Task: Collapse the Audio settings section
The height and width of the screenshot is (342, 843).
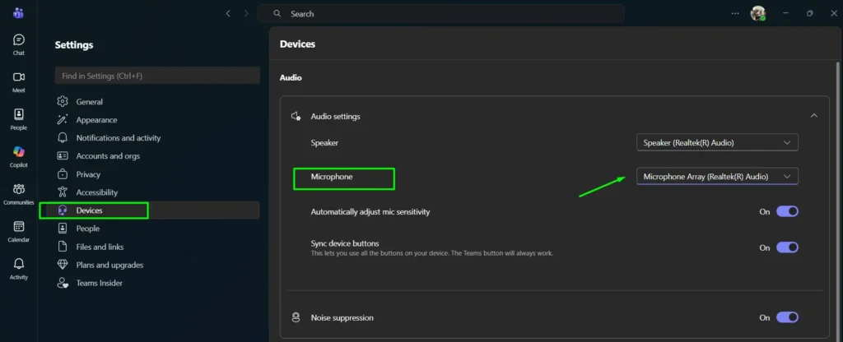Action: click(814, 116)
